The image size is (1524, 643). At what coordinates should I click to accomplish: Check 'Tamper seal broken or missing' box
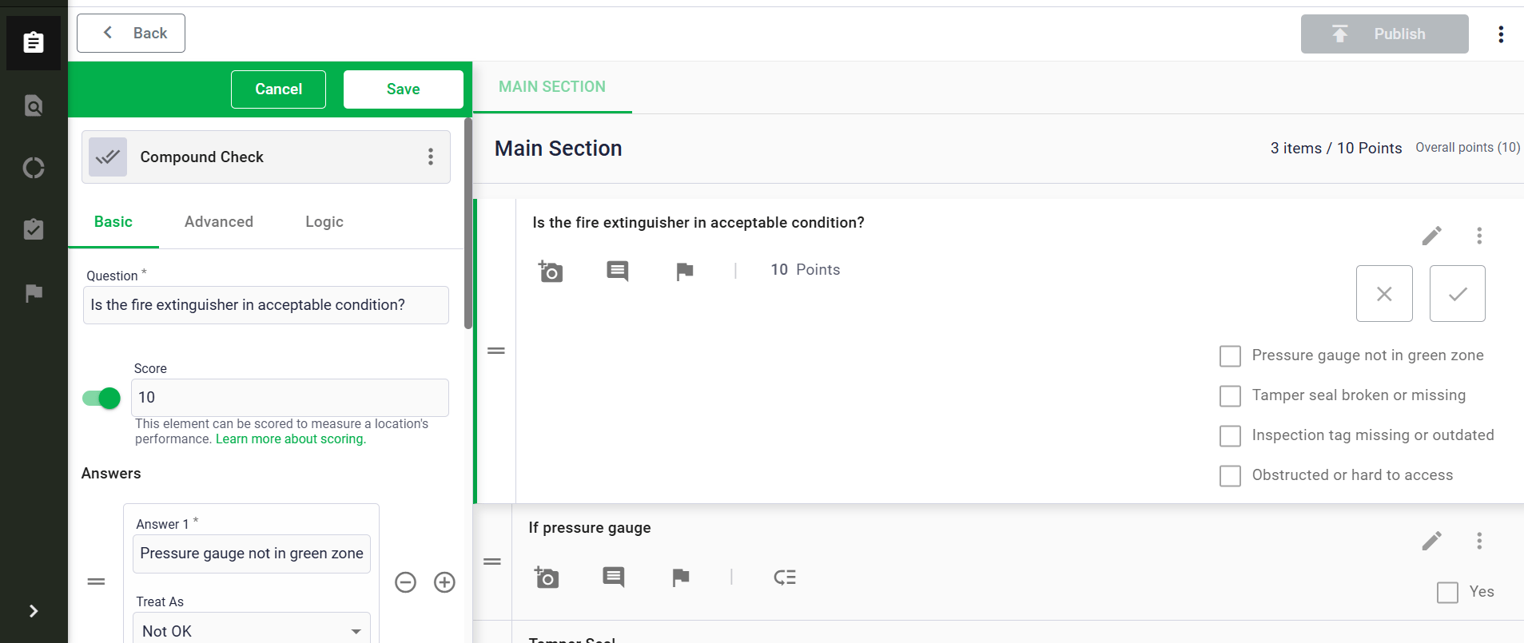pyautogui.click(x=1230, y=396)
